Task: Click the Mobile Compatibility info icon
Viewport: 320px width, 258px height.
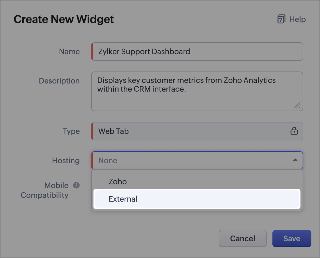Action: tap(76, 185)
